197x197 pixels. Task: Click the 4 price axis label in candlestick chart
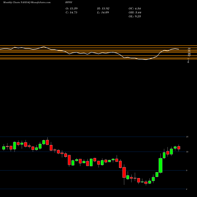187,189
